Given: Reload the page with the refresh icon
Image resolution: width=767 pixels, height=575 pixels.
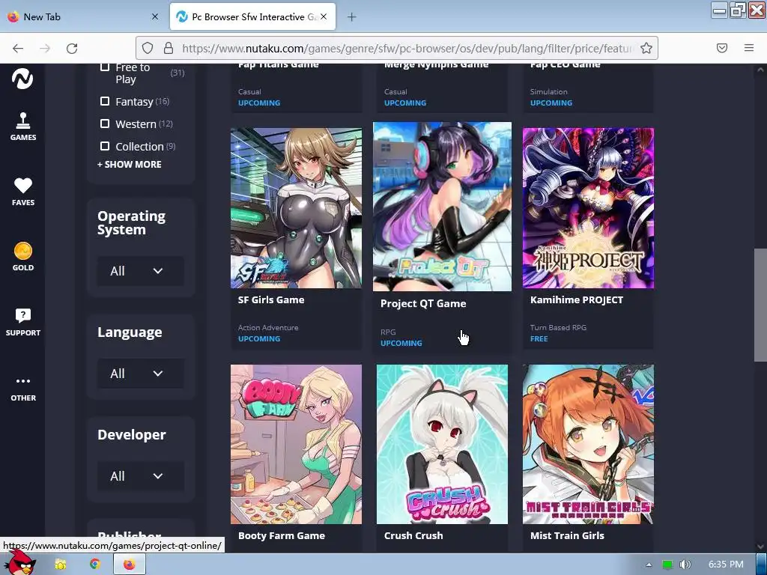Looking at the screenshot, I should click(72, 48).
